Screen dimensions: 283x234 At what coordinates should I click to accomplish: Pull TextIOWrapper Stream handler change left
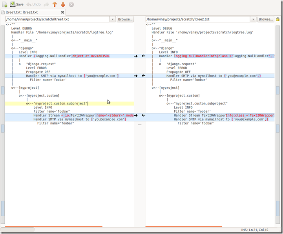click(144, 115)
